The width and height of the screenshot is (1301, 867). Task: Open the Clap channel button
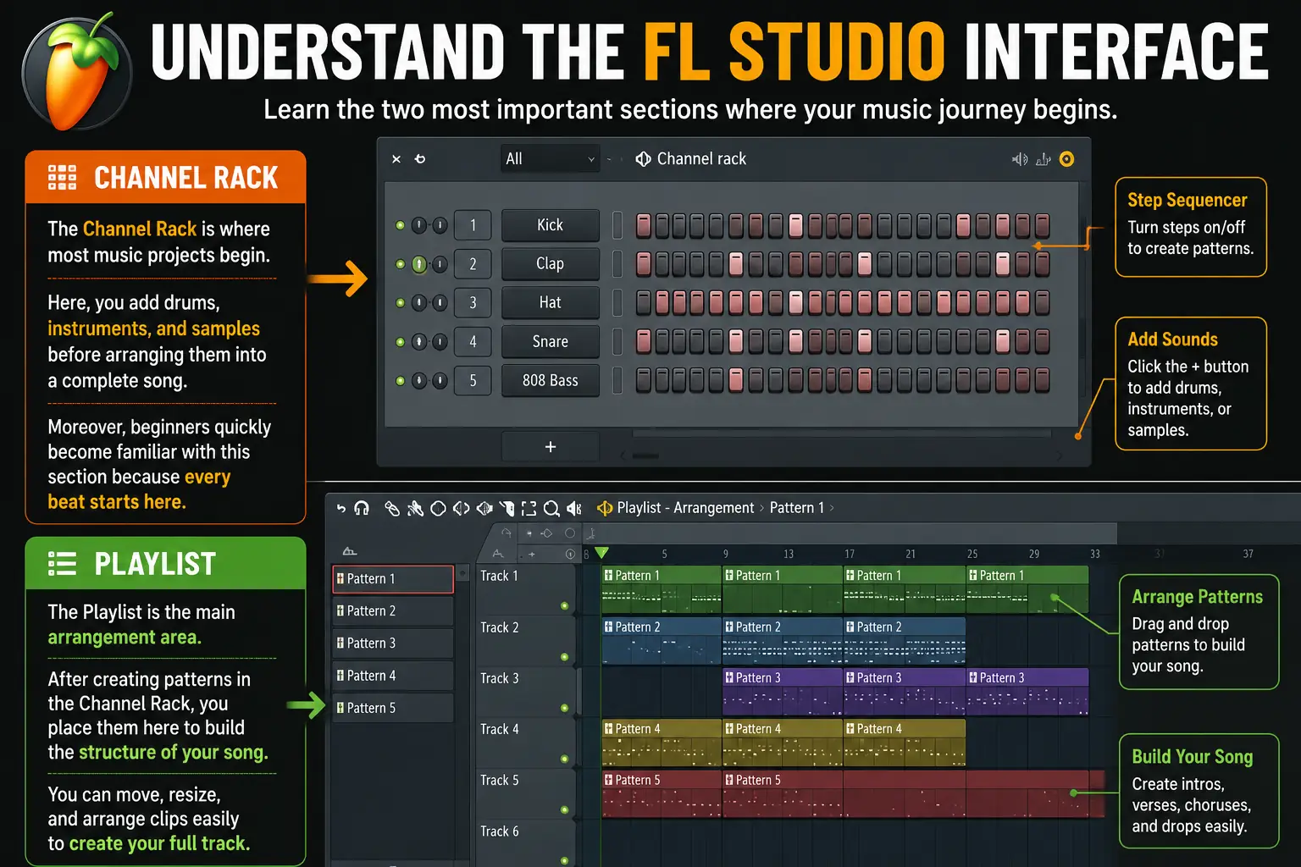pos(551,264)
